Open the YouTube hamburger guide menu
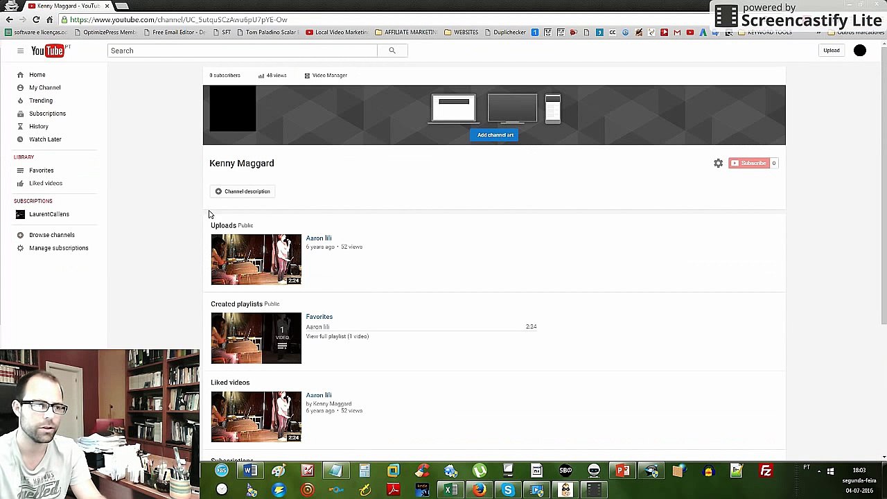This screenshot has width=887, height=499. pos(20,51)
